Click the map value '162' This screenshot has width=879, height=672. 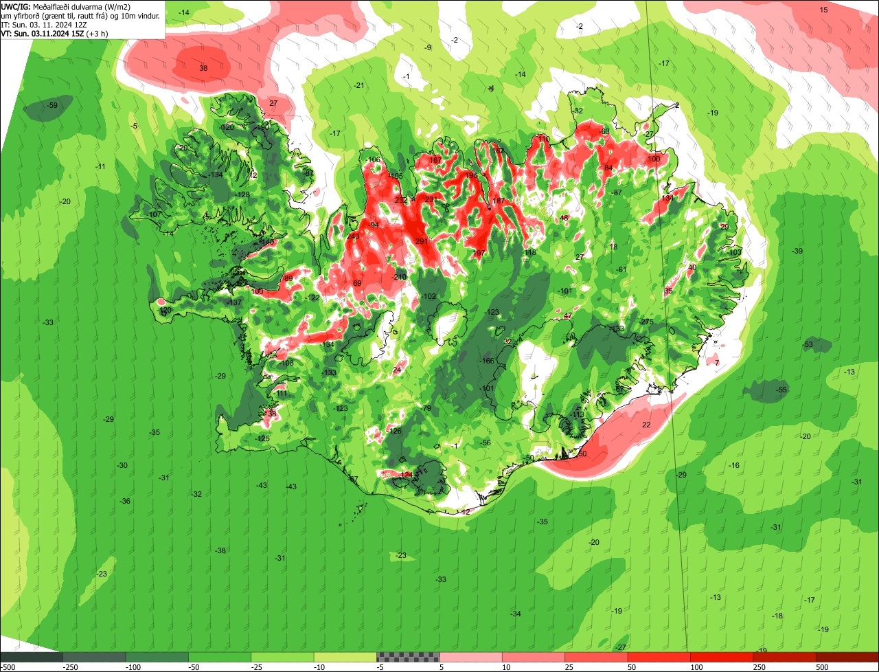coord(499,150)
